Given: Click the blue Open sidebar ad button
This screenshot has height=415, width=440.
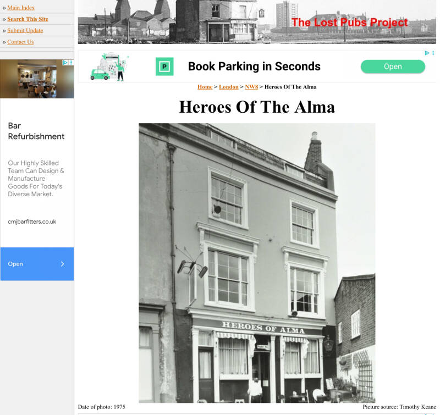Looking at the screenshot, I should click(x=37, y=264).
